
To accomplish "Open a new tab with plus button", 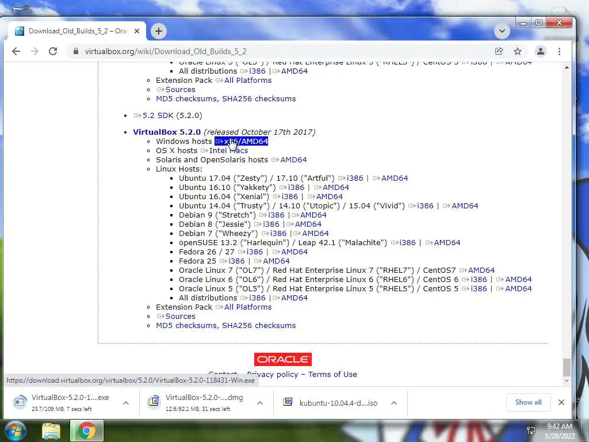I will click(159, 31).
